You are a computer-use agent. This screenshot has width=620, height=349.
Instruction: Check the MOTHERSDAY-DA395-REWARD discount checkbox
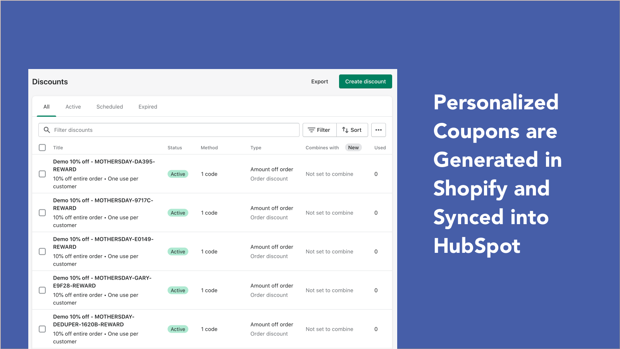click(42, 174)
